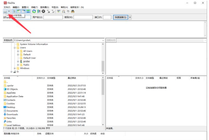Open the 帮助(H) menu
The height and width of the screenshot is (140, 209).
[x=64, y=7]
